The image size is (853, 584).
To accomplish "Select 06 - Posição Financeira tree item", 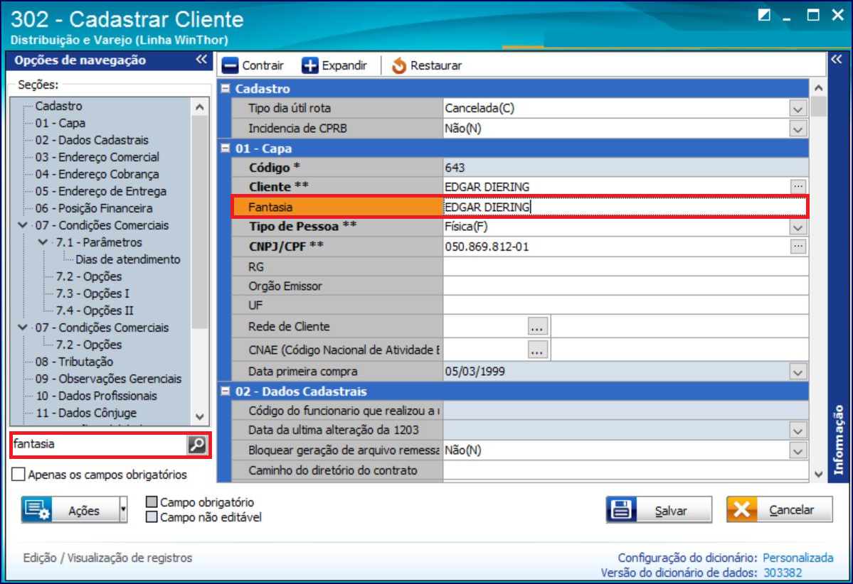I will click(x=94, y=208).
